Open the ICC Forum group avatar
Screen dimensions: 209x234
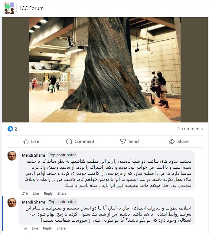(10, 8)
